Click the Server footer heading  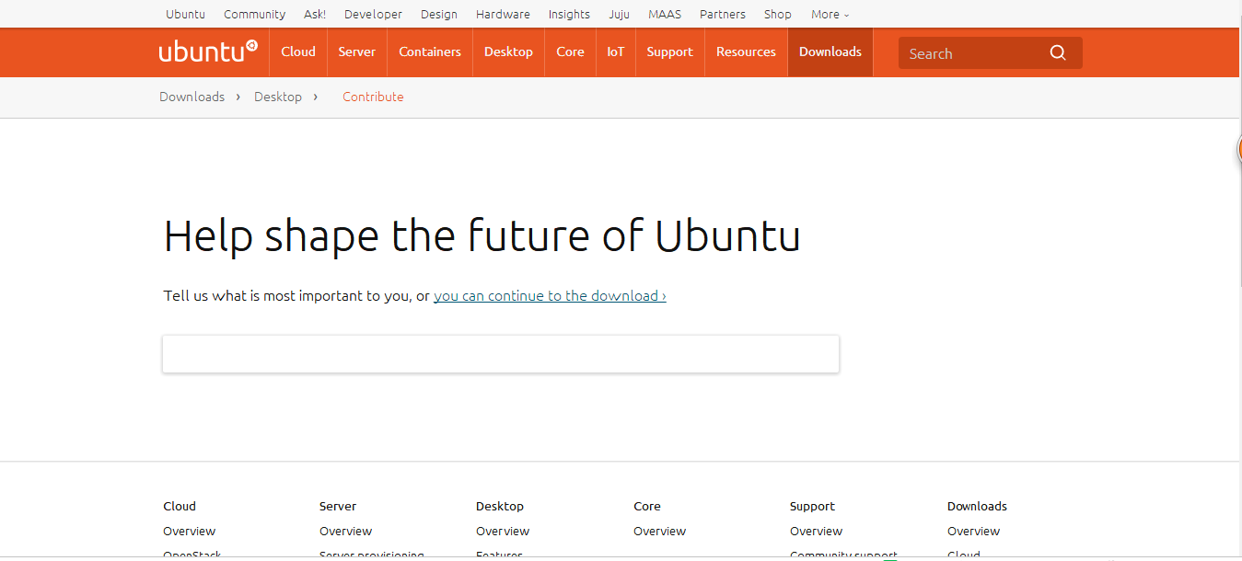pyautogui.click(x=338, y=506)
